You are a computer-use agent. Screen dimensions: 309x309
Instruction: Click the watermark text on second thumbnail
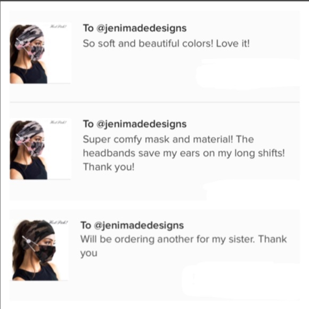[x=59, y=123]
